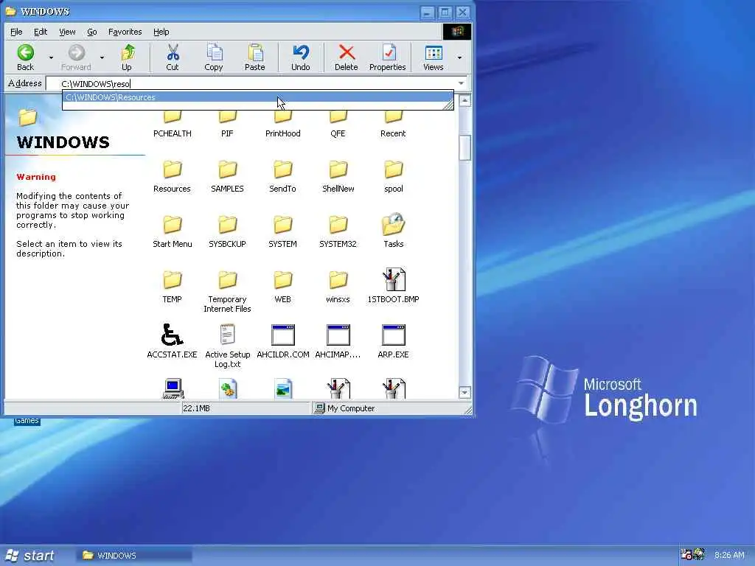
Task: Select the Recent folder label
Action: [393, 133]
